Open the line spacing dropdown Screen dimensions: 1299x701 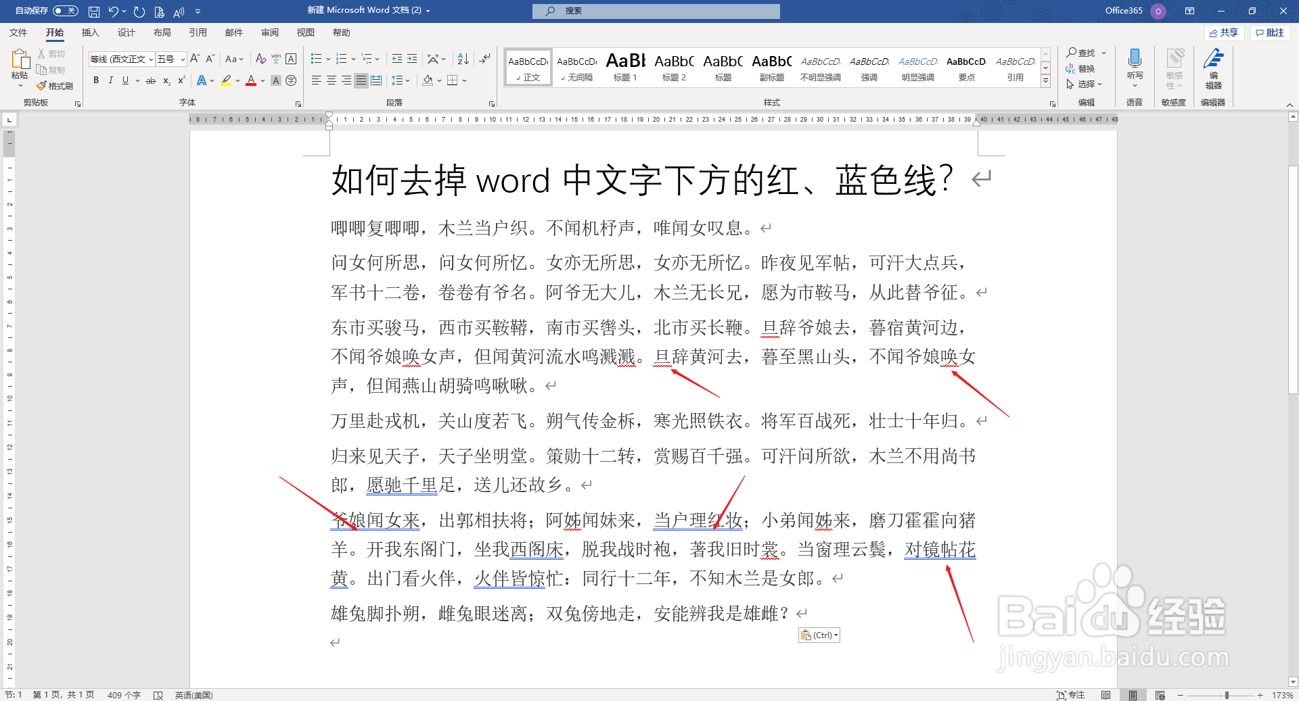click(x=401, y=80)
